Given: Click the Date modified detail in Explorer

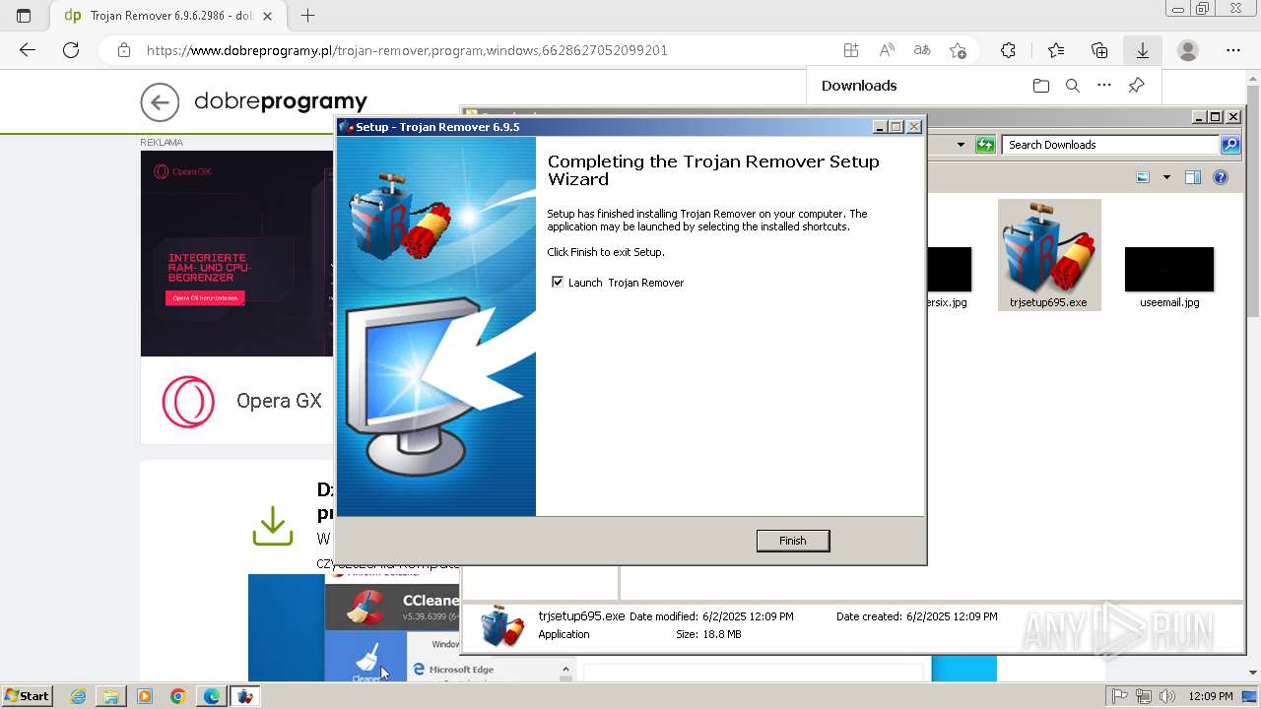Looking at the screenshot, I should pos(711,616).
